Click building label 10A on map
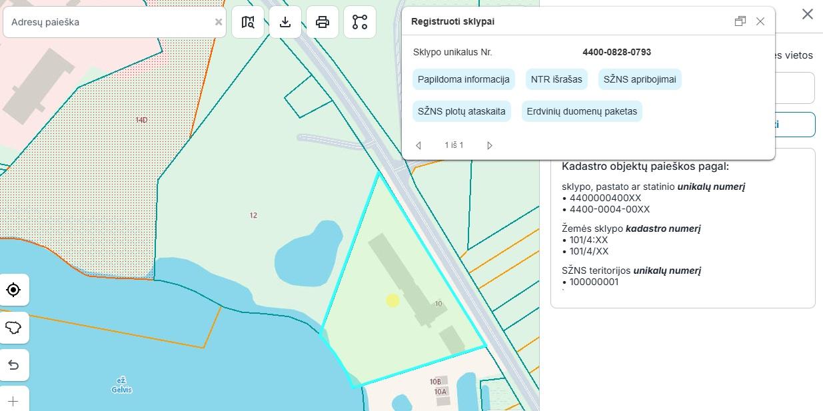 pos(440,392)
